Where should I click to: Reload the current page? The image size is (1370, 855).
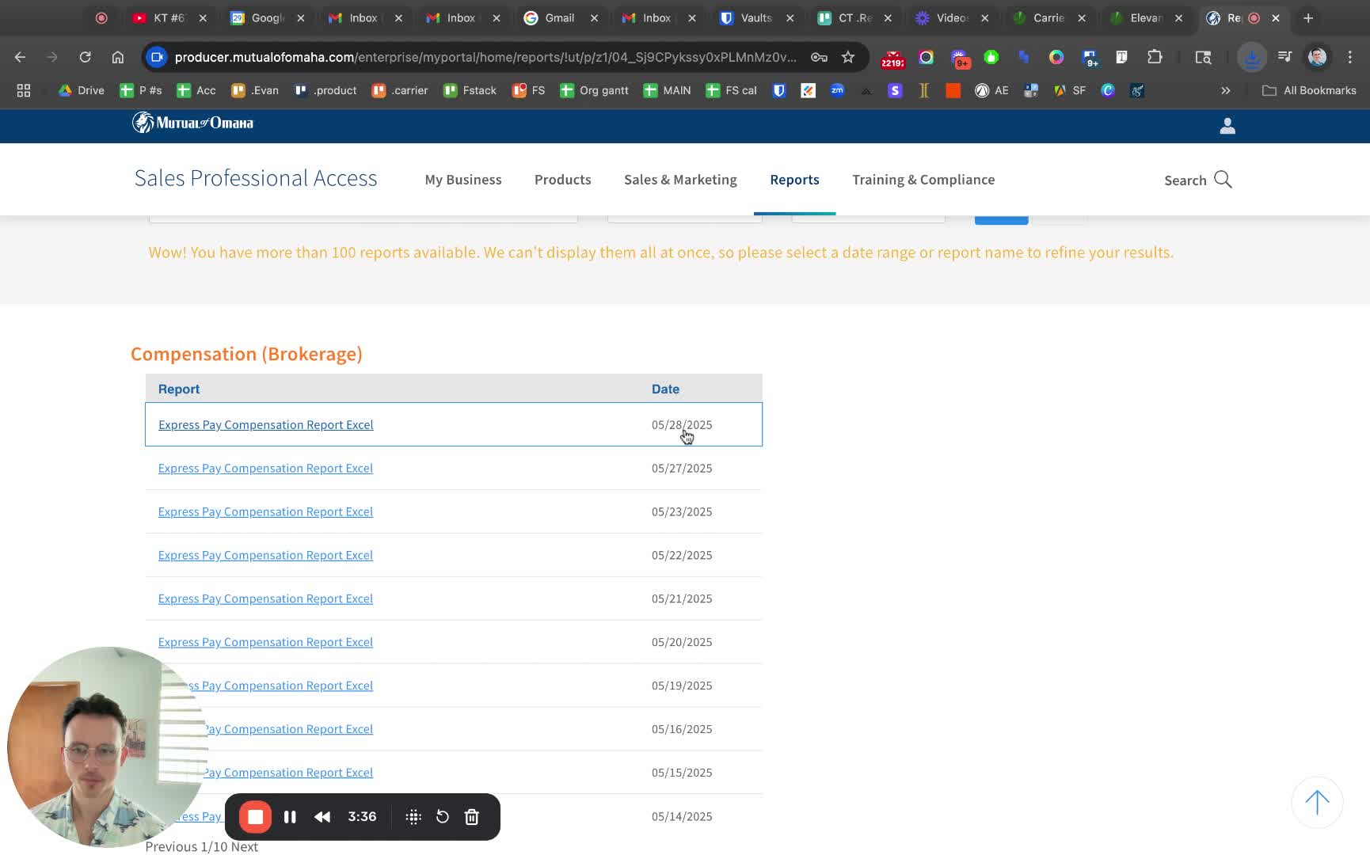point(85,57)
